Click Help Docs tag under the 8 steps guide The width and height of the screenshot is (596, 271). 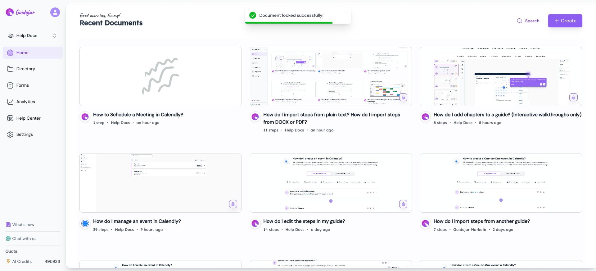pyautogui.click(x=463, y=123)
